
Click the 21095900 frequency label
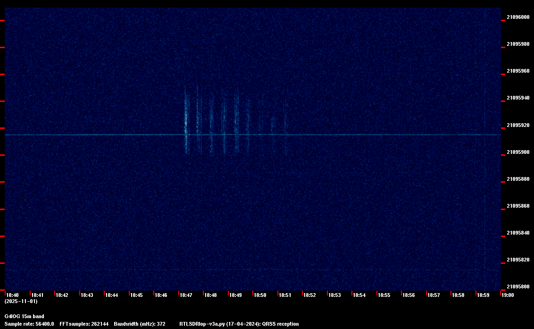tap(518, 152)
